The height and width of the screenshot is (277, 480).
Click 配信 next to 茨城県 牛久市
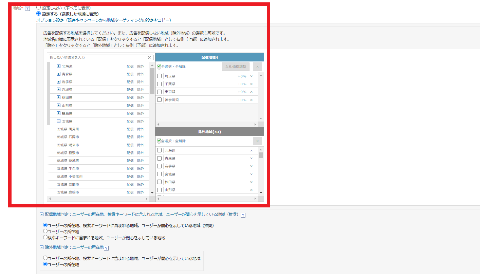coord(130,169)
